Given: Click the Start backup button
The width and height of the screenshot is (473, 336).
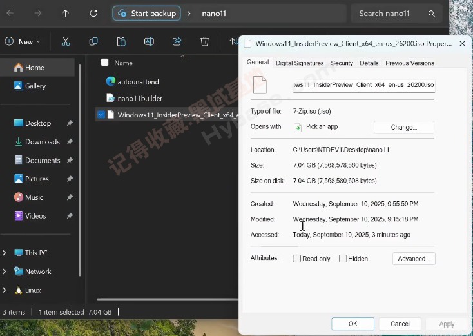Looking at the screenshot, I should tap(147, 14).
